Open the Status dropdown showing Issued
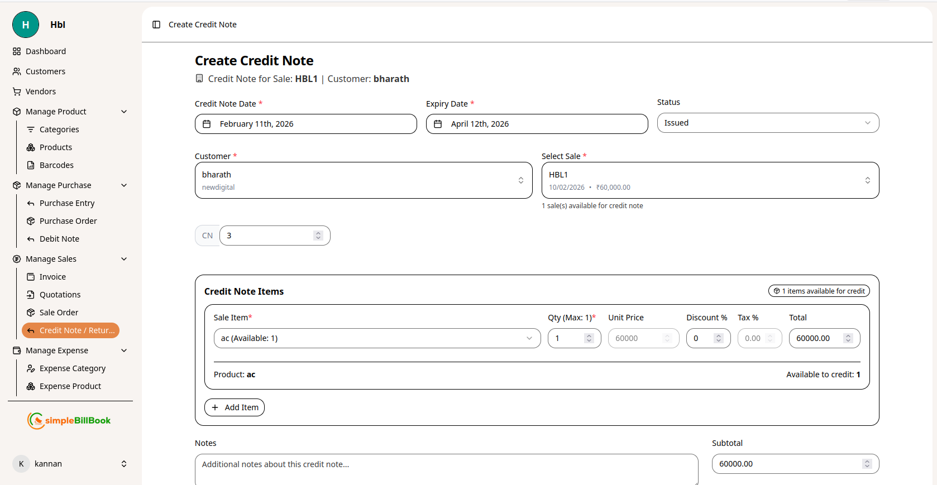The height and width of the screenshot is (485, 937). [x=767, y=123]
